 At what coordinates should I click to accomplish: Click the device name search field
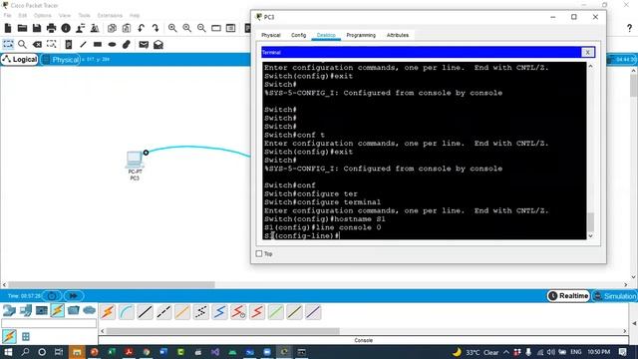pyautogui.click(x=49, y=323)
